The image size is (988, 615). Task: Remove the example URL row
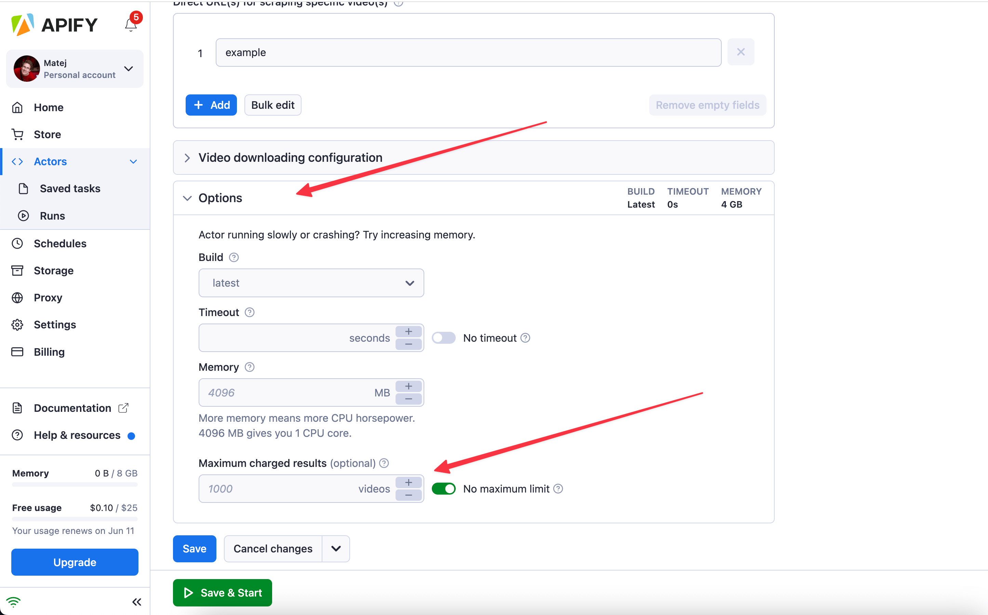pos(740,52)
